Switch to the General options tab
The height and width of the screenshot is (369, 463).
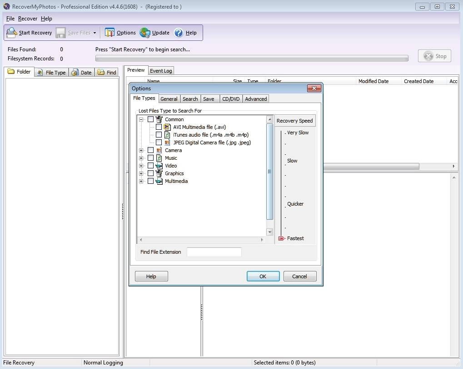click(169, 99)
